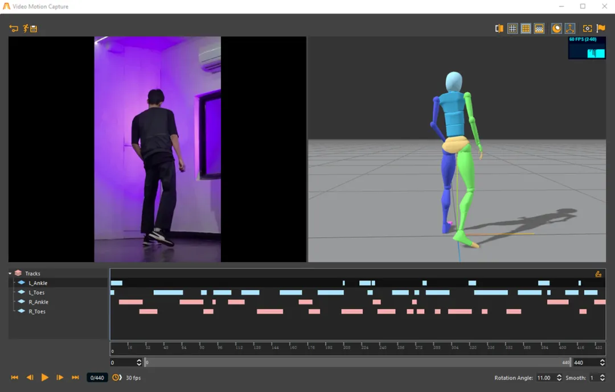Select the L_Ankle track
Image resolution: width=615 pixels, height=392 pixels.
(x=38, y=283)
